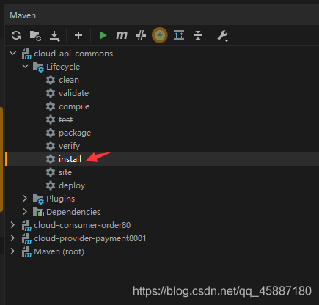Expand all tree nodes icon
The width and height of the screenshot is (319, 305).
[179, 35]
